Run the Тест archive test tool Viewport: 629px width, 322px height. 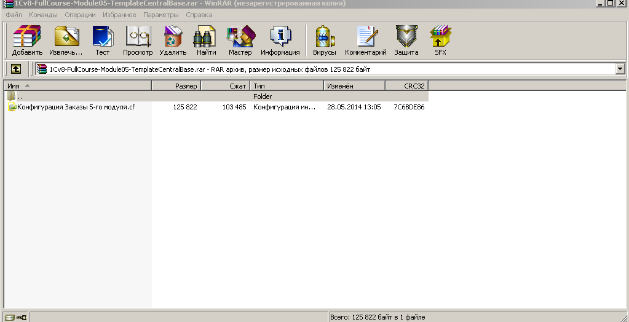pyautogui.click(x=102, y=41)
